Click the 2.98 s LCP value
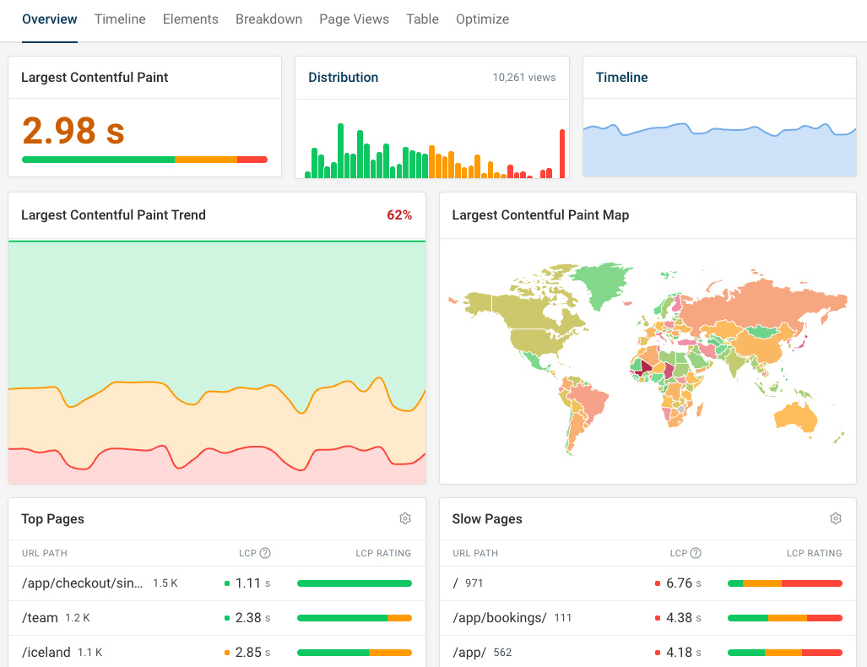The height and width of the screenshot is (667, 867). tap(73, 131)
